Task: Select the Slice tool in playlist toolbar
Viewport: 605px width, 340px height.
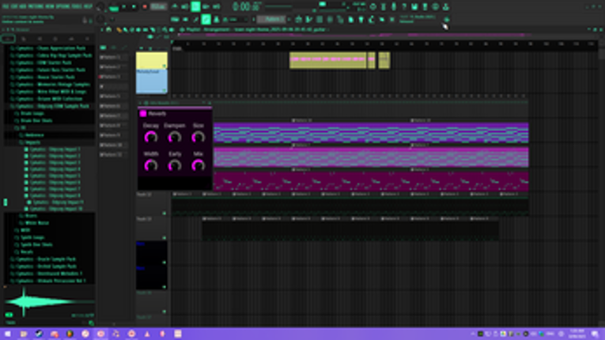Action: click(x=153, y=30)
